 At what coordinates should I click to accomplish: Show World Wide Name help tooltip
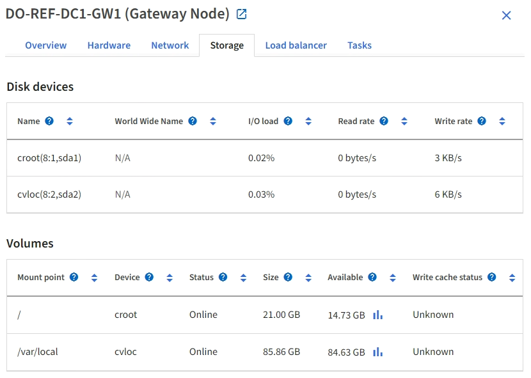click(x=193, y=121)
